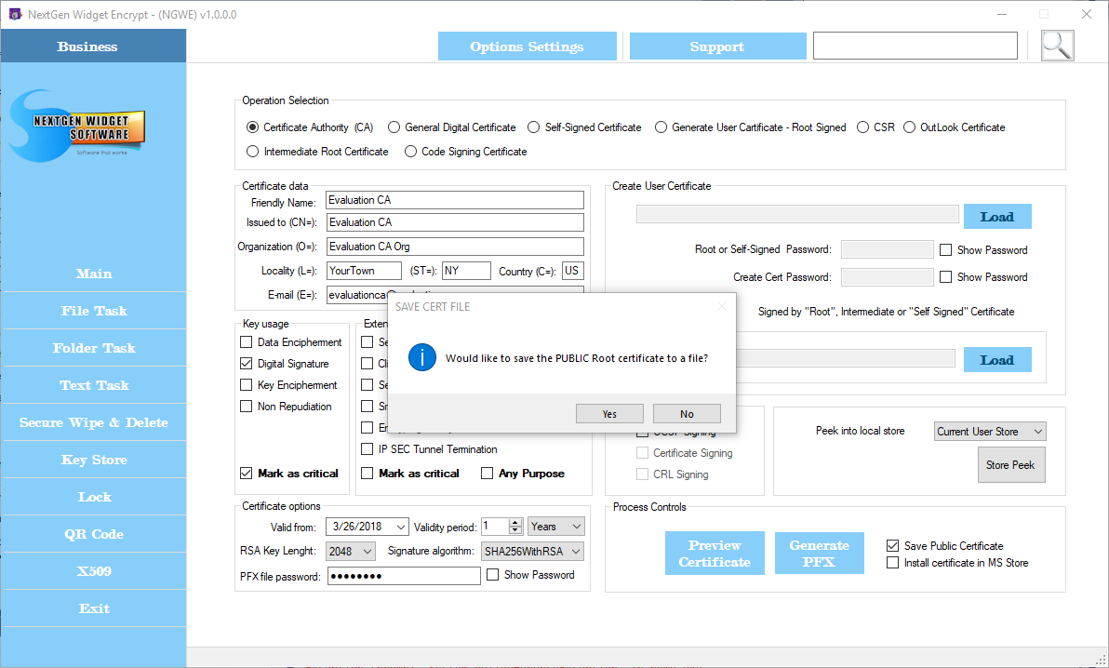Image resolution: width=1109 pixels, height=668 pixels.
Task: Click Preview Certificate button
Action: point(715,554)
